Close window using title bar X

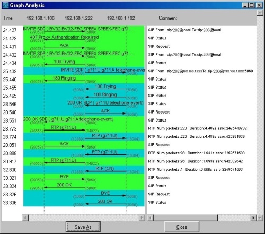pos(259,5)
